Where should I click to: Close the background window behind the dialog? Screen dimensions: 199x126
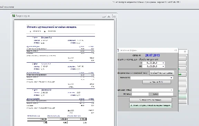(185, 52)
